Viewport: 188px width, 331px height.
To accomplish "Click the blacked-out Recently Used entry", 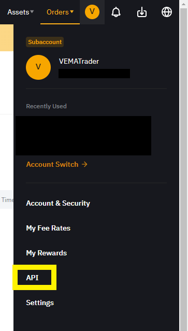I will click(x=83, y=136).
